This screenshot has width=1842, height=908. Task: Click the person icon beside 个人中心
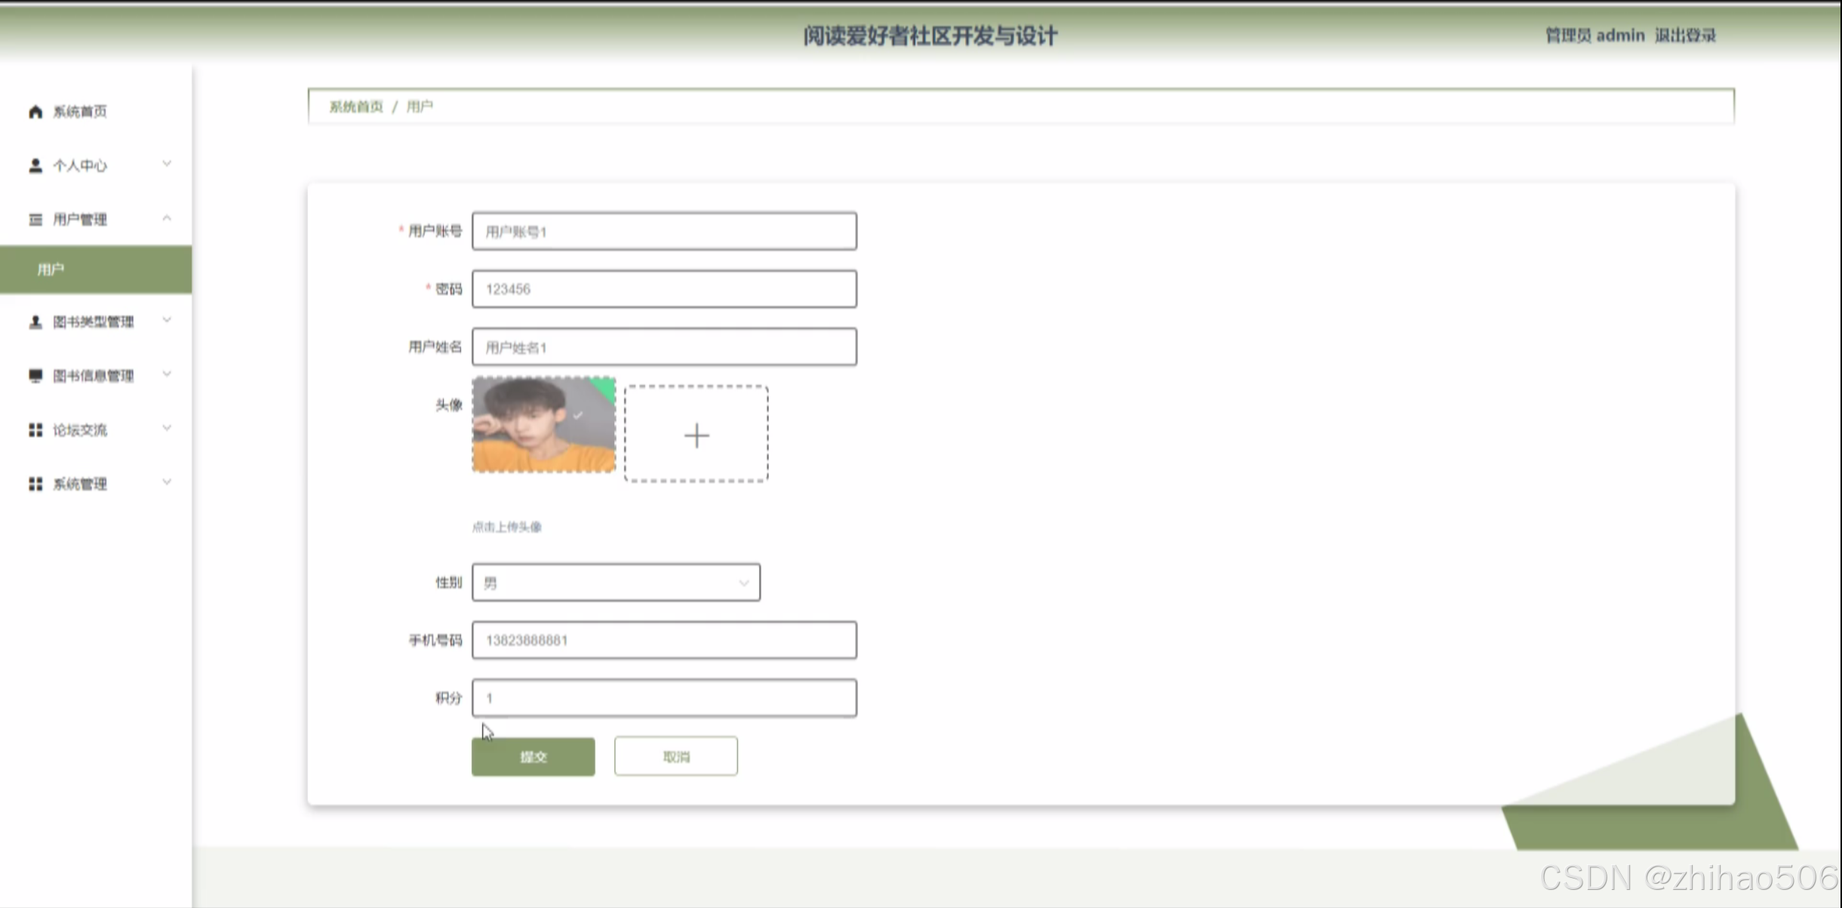pos(35,165)
